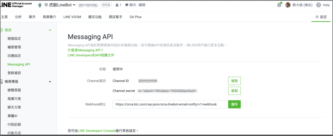The width and height of the screenshot is (333, 136).
Task: Open the 什麼是Messaging API？ link
Action: (x=85, y=50)
